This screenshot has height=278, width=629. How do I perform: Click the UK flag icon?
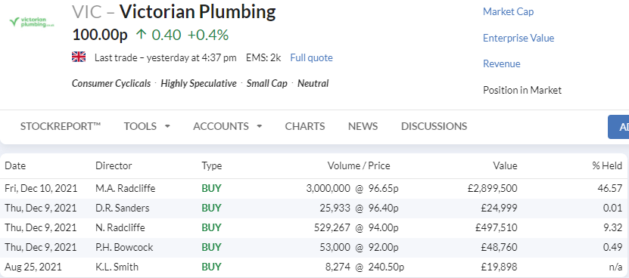click(79, 57)
